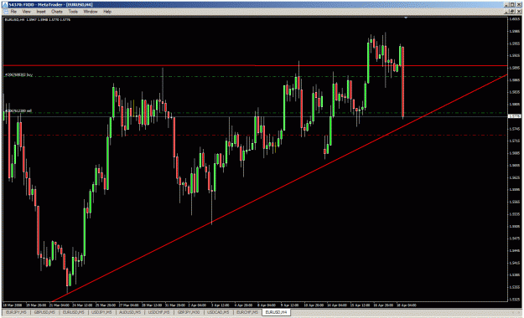The width and height of the screenshot is (524, 318).
Task: Open the Tools menu
Action: point(73,12)
